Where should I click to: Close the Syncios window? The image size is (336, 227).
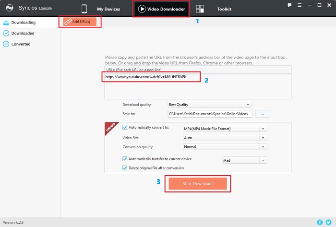tap(329, 5)
